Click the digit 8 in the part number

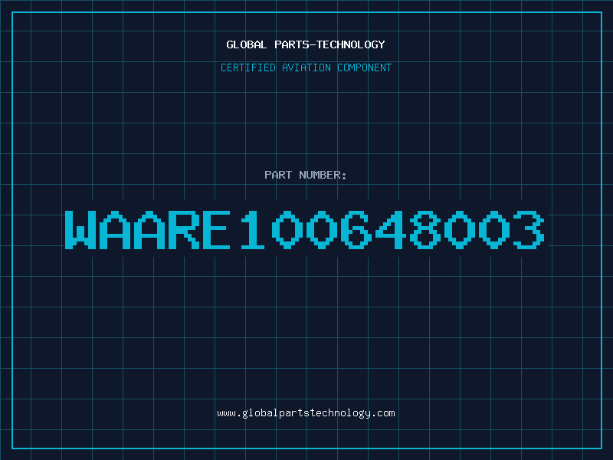click(425, 229)
